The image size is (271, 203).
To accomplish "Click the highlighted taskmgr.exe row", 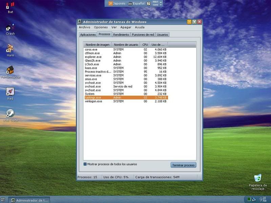I will pos(126,97).
